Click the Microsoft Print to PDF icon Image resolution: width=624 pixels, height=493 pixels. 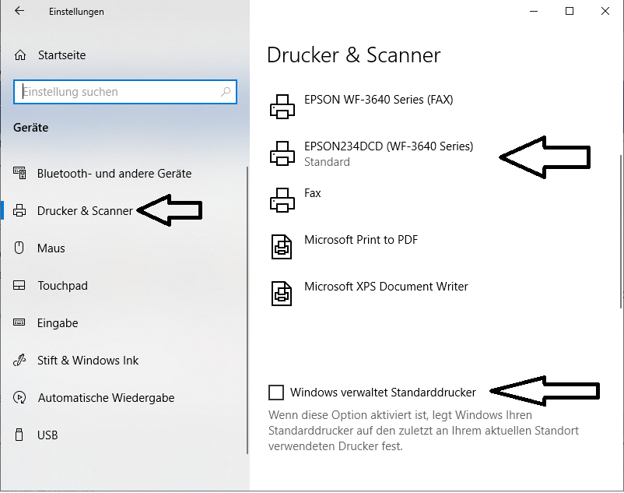[x=282, y=247]
